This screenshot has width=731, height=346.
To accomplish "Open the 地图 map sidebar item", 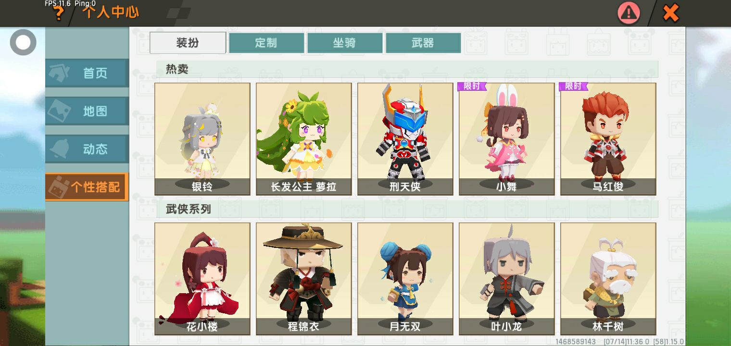I will (87, 111).
